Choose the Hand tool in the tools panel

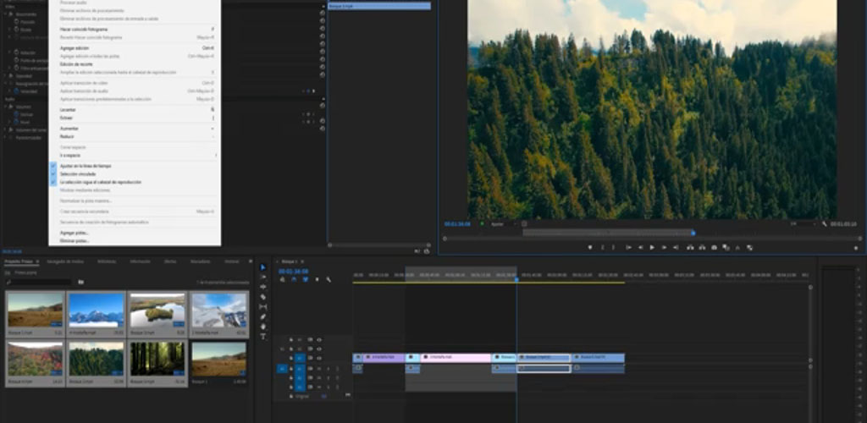(x=262, y=327)
